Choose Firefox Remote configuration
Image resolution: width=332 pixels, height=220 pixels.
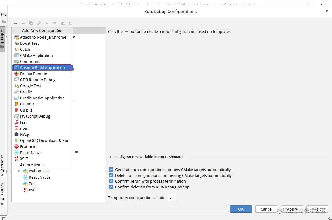point(42,74)
